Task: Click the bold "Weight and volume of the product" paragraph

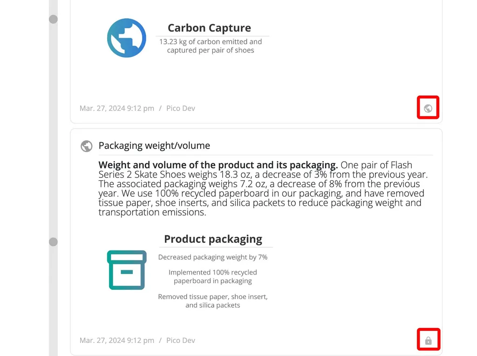Action: click(218, 165)
